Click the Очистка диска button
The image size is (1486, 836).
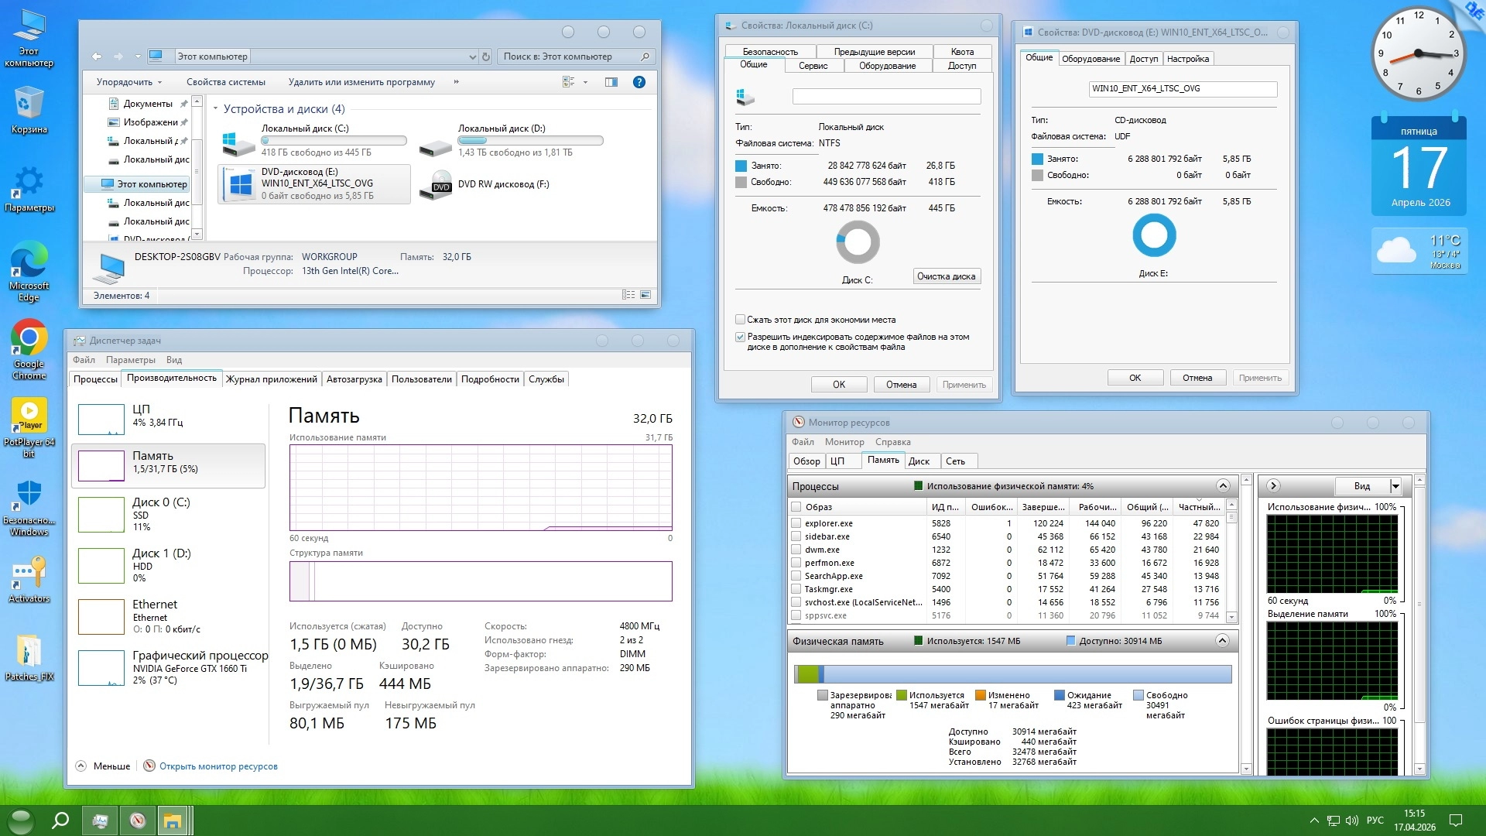(x=946, y=276)
